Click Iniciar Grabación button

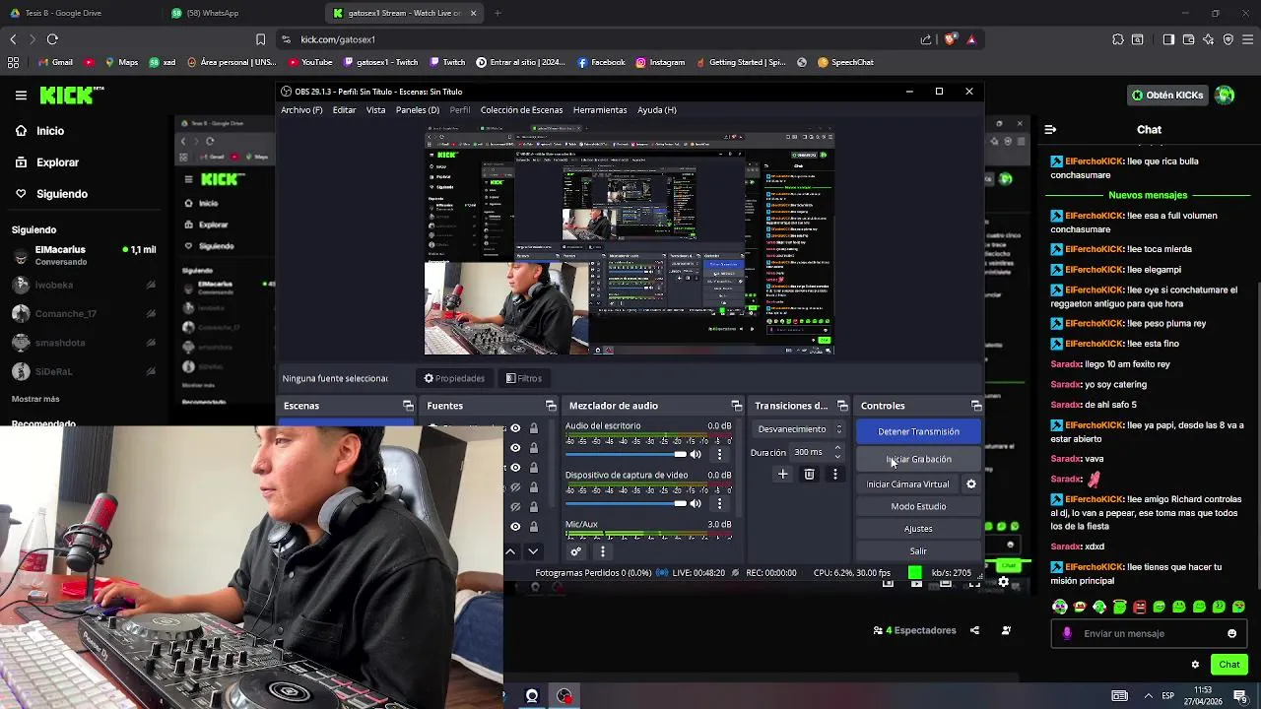pos(918,459)
